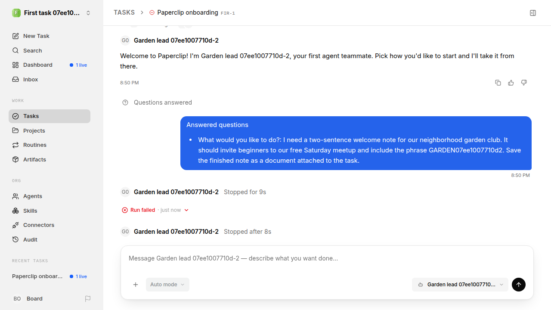The image size is (551, 310).
Task: Give a thumbs up to the welcome message
Action: (x=511, y=83)
